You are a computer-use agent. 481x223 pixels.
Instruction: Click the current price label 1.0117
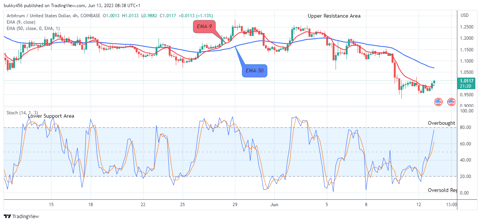click(467, 80)
